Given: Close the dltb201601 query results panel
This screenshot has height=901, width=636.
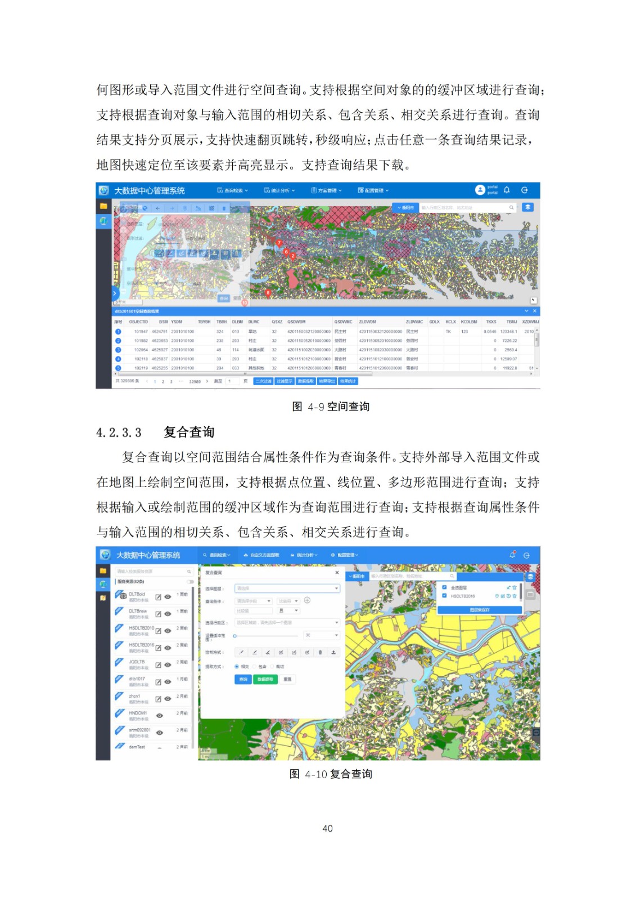Looking at the screenshot, I should pos(534,311).
